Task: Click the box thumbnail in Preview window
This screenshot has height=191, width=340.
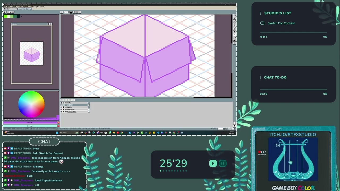Action: (31, 53)
